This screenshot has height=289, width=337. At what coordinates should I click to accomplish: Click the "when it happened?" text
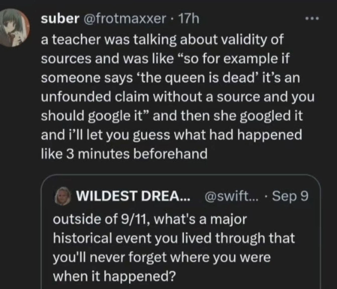114,276
